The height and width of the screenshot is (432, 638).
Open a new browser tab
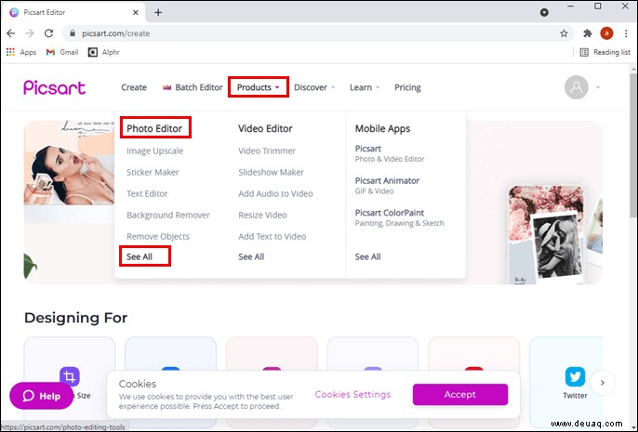pyautogui.click(x=158, y=13)
